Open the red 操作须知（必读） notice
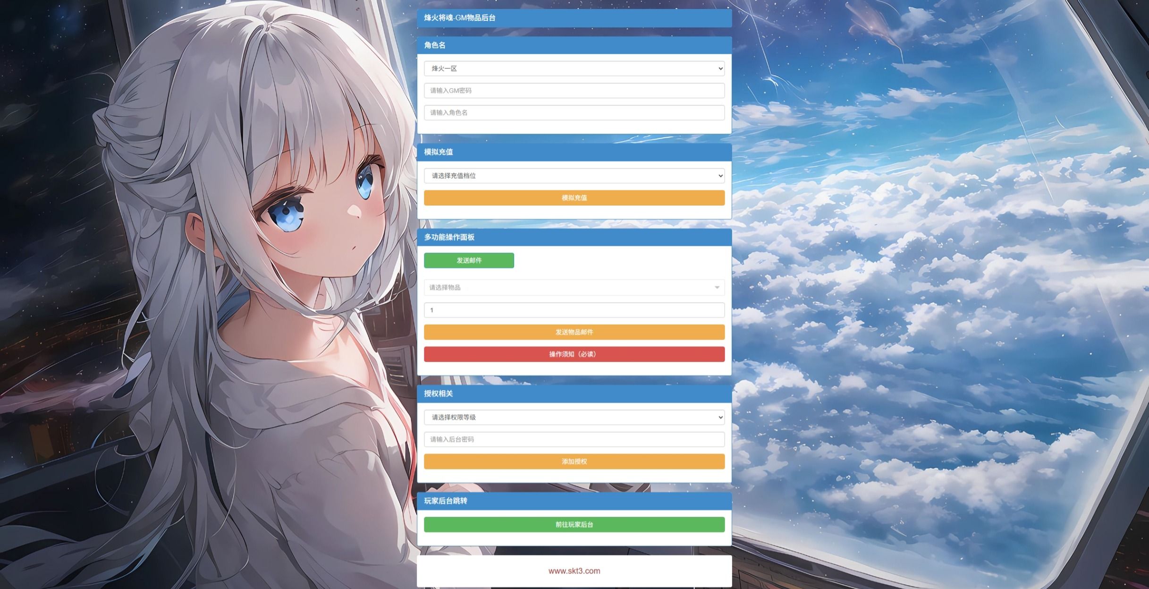 [574, 354]
